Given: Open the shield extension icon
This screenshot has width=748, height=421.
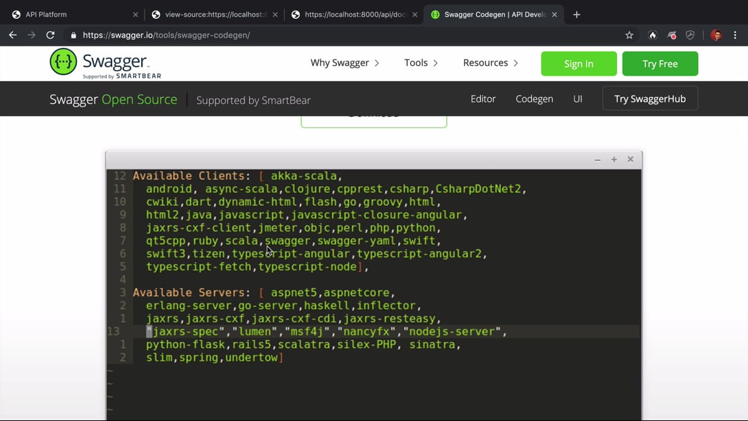Looking at the screenshot, I should point(690,35).
